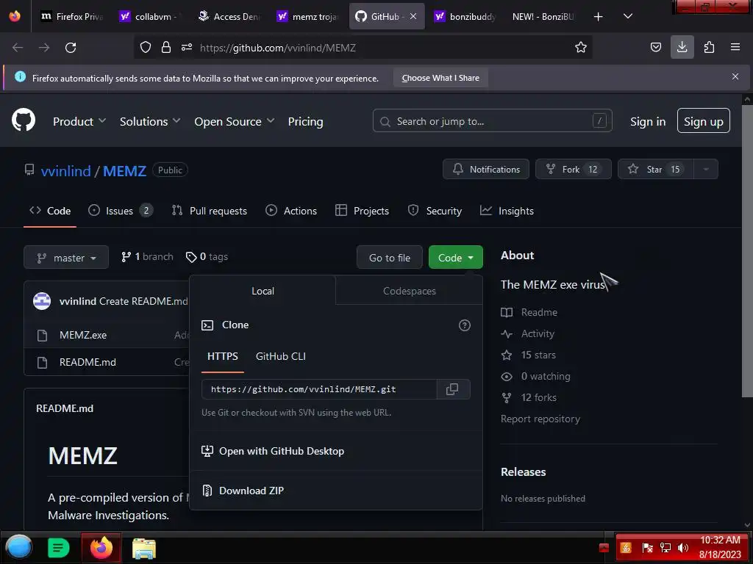Open the Issues tab
This screenshot has width=753, height=564.
pos(121,211)
